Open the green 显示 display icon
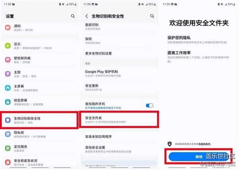The width and height of the screenshot is (239, 170). click(x=8, y=46)
